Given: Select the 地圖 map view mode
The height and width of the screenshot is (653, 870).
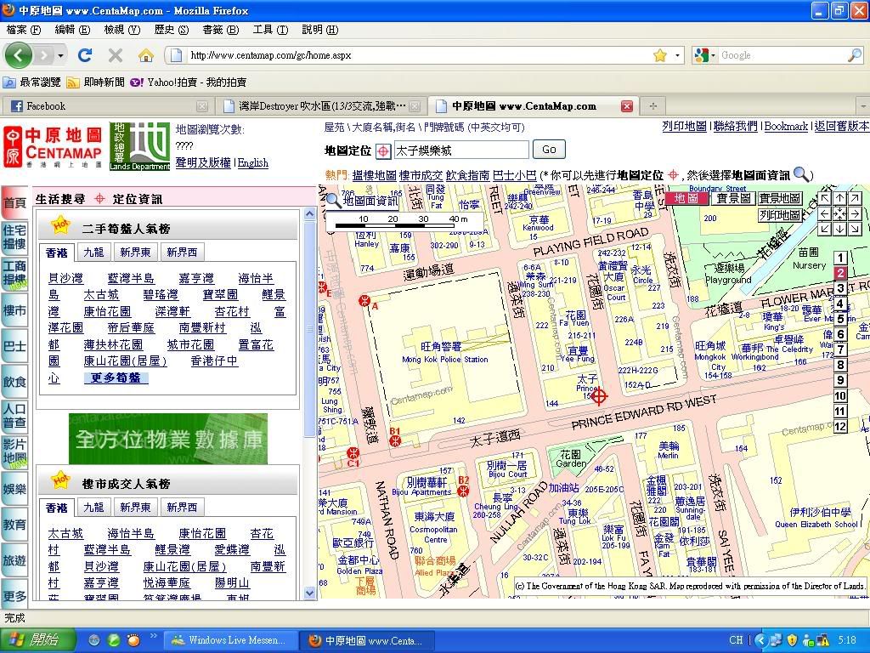Looking at the screenshot, I should click(686, 198).
